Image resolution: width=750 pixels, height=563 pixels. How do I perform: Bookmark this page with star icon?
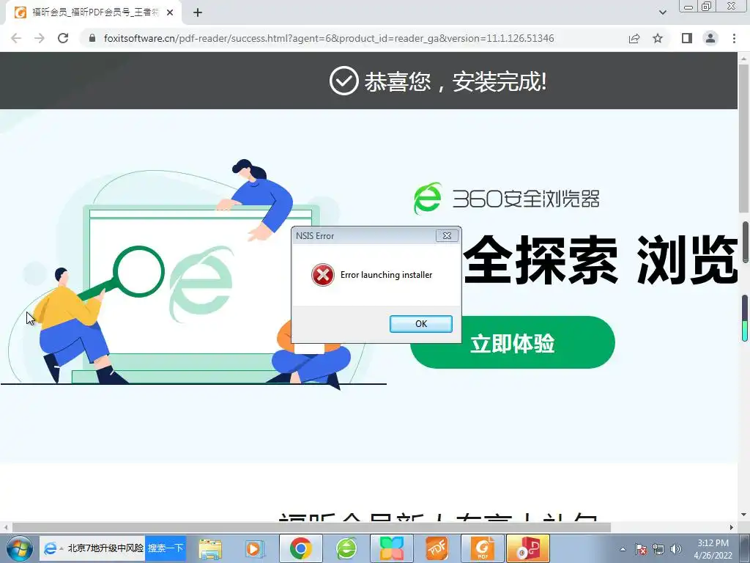click(x=658, y=38)
